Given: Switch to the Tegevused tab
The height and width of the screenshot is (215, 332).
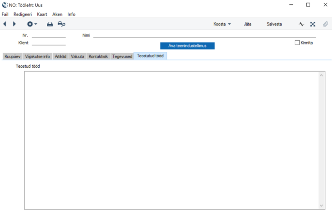Looking at the screenshot, I should [x=122, y=56].
